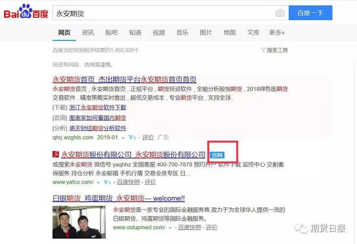Click the www.yafco.com/ URL text

73,182
